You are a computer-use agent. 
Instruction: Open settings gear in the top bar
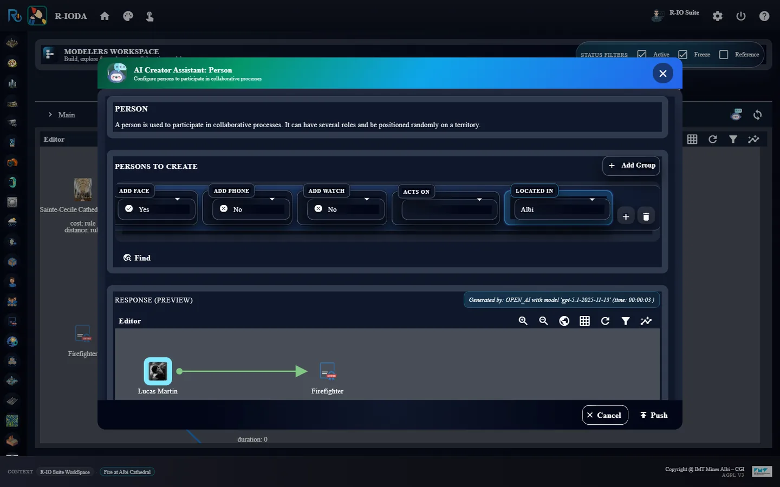coord(718,16)
